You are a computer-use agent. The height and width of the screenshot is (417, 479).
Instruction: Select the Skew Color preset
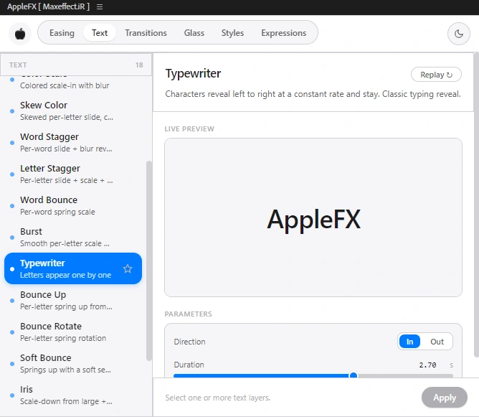tap(73, 111)
